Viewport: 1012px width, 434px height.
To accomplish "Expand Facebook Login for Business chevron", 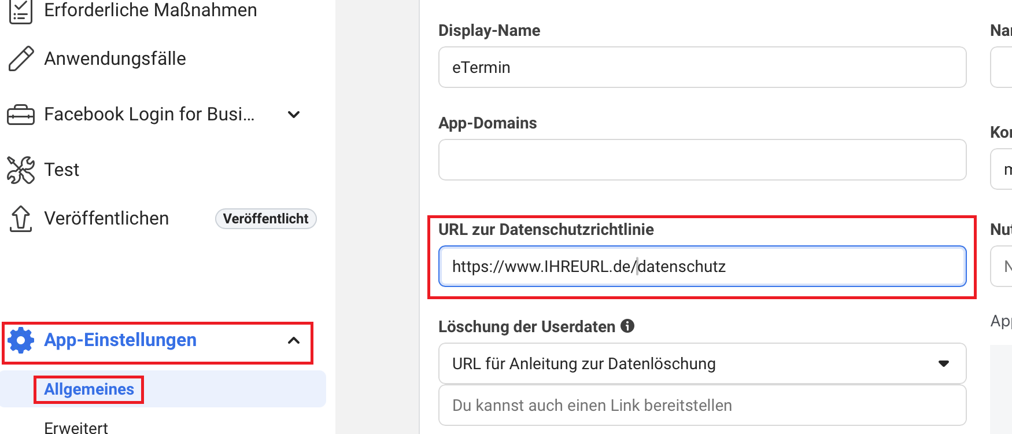I will [294, 115].
